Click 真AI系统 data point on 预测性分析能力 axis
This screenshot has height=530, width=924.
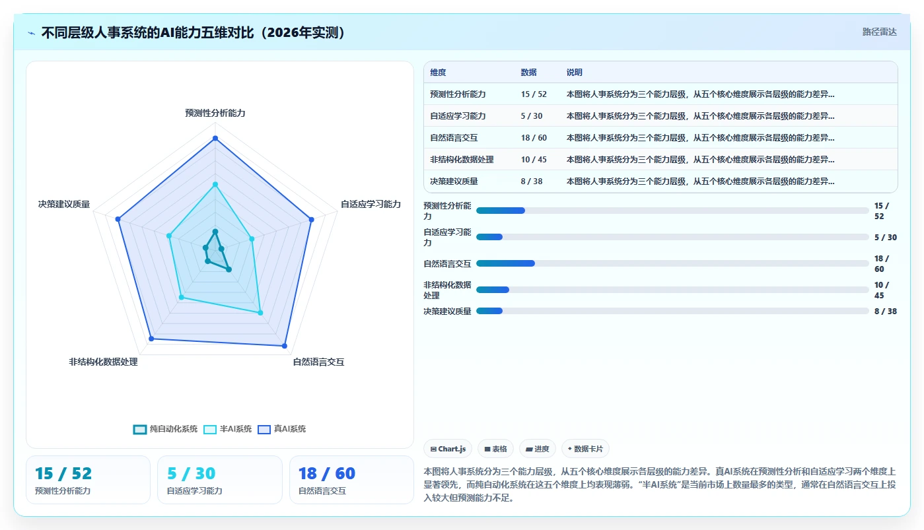pos(215,139)
